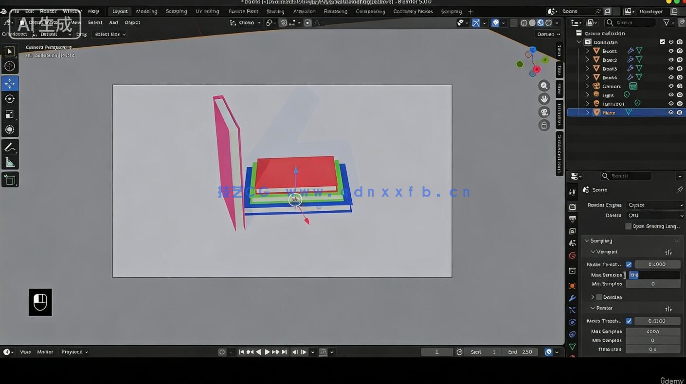Click the camera view icon in viewport sidebar

(544, 112)
